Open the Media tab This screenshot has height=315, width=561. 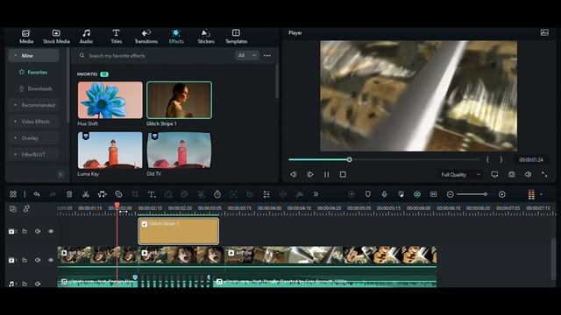tap(26, 37)
